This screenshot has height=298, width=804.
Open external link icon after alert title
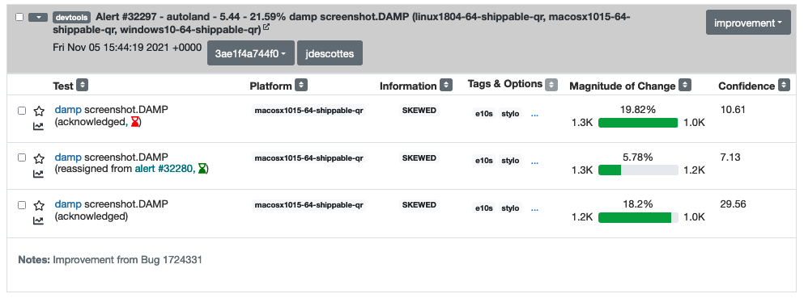coord(266,27)
